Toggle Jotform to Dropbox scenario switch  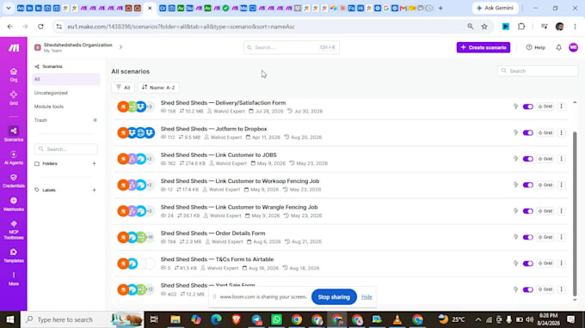[x=528, y=132]
